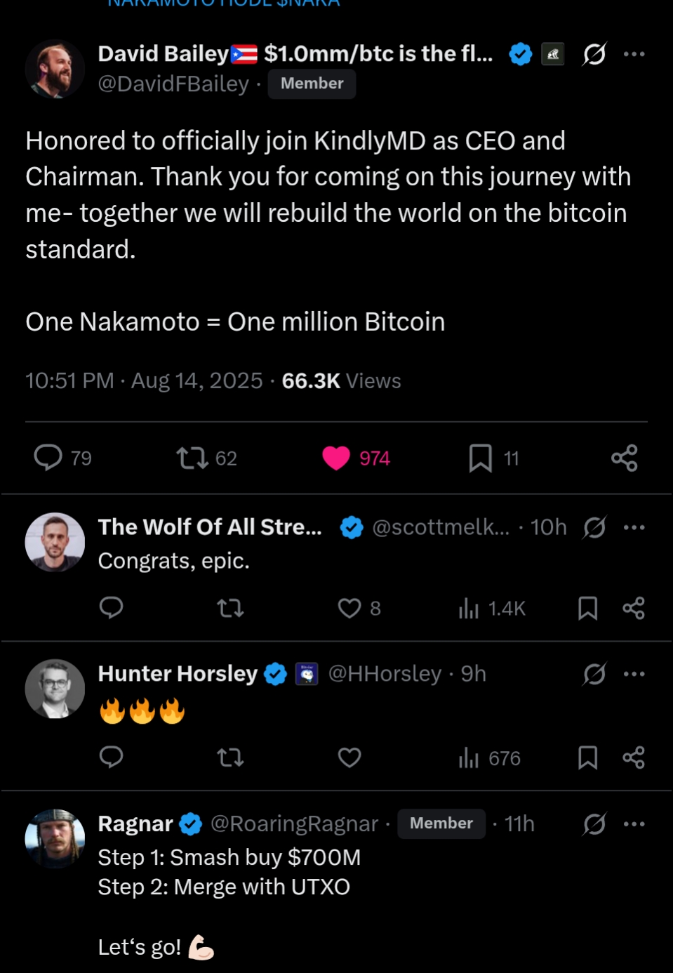Open @RoaringRagnar profile handle
Image resolution: width=673 pixels, height=973 pixels.
[x=294, y=823]
